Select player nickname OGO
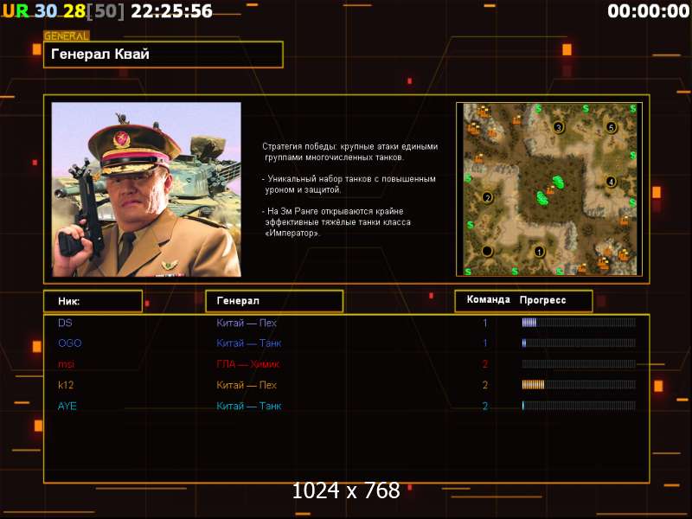 (x=70, y=343)
